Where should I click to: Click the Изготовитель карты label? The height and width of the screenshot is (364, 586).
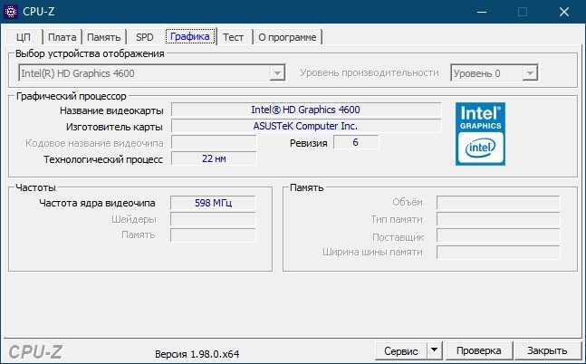pos(114,127)
